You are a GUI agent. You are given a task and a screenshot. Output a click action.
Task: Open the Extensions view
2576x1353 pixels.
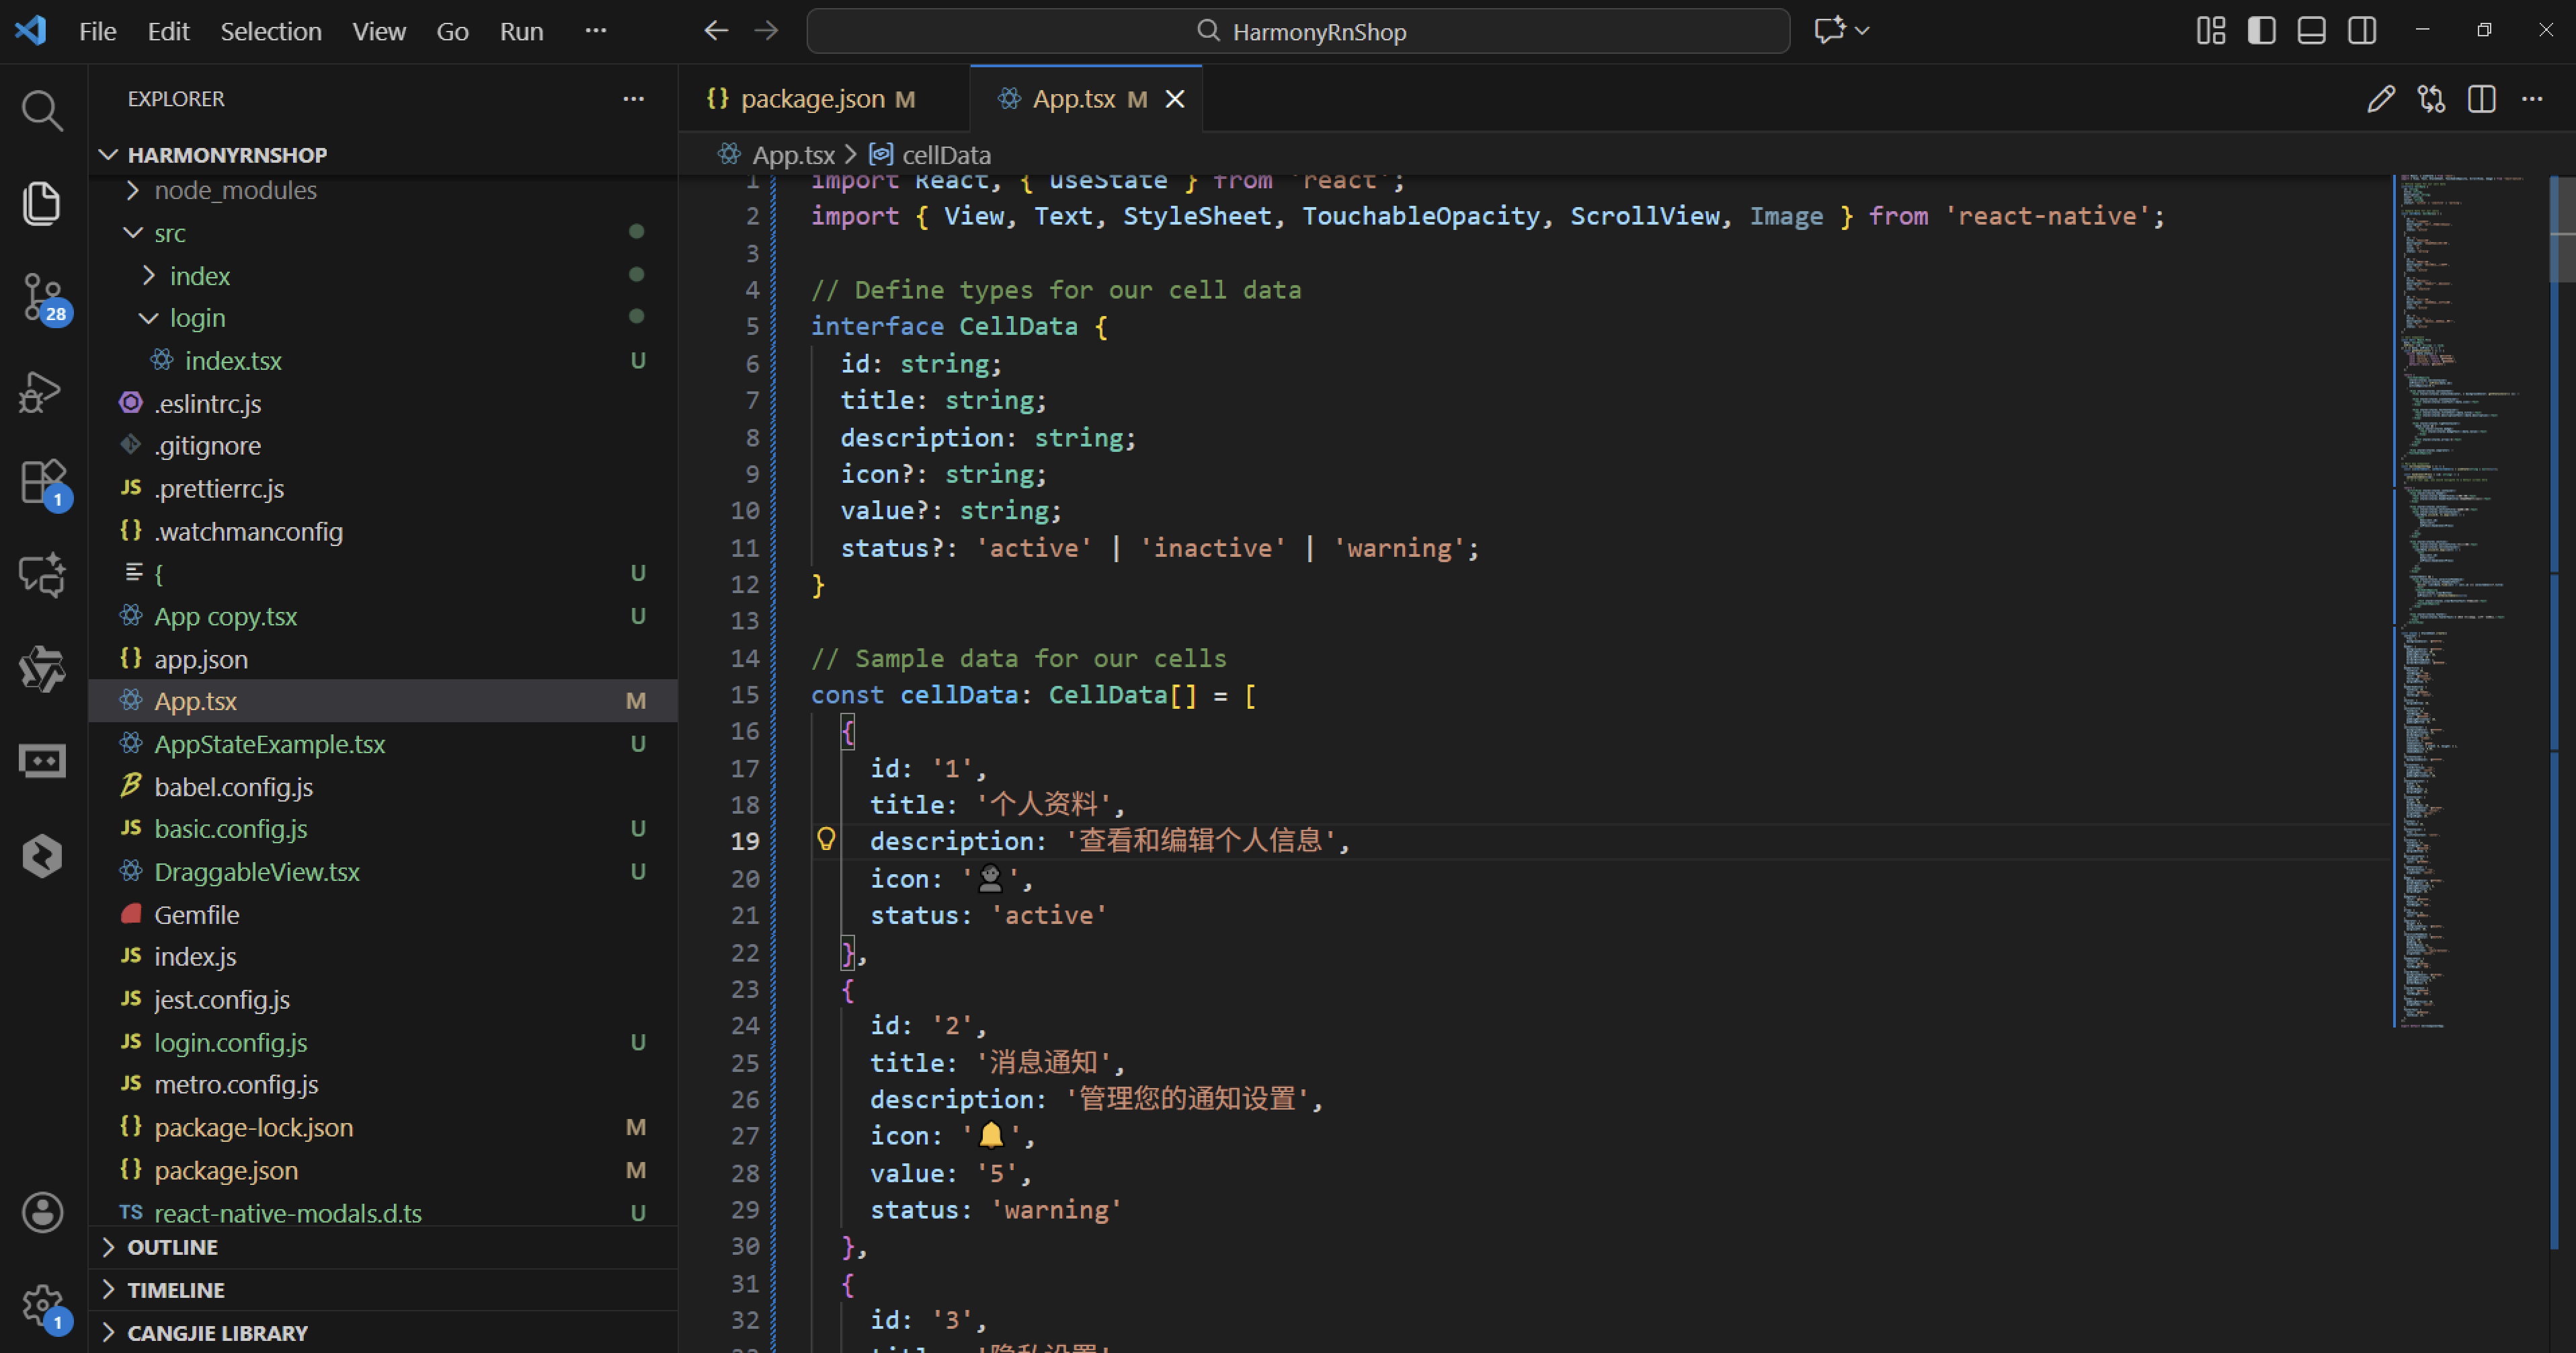pyautogui.click(x=41, y=483)
